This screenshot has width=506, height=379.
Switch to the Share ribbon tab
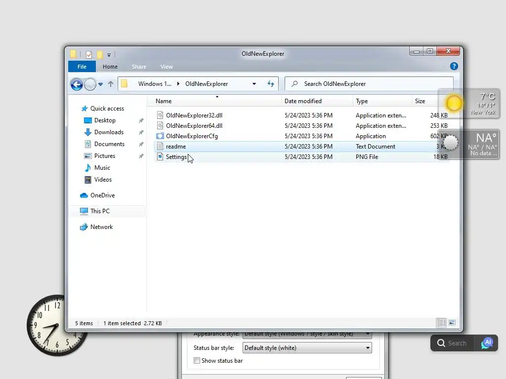click(139, 67)
